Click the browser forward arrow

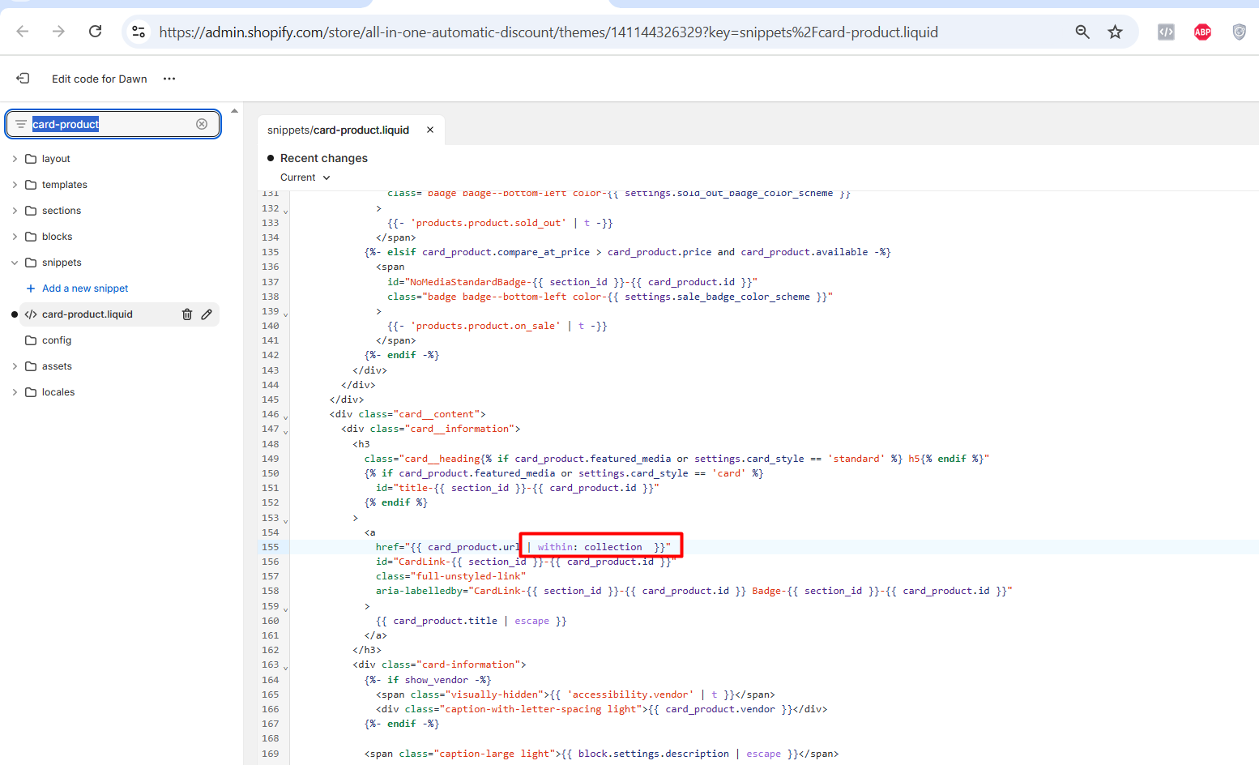click(x=58, y=32)
